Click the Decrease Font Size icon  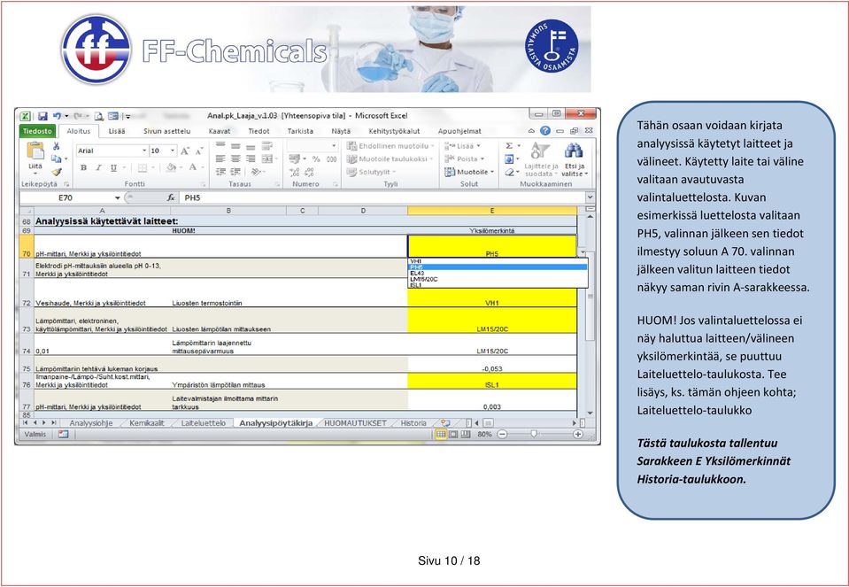tap(198, 151)
